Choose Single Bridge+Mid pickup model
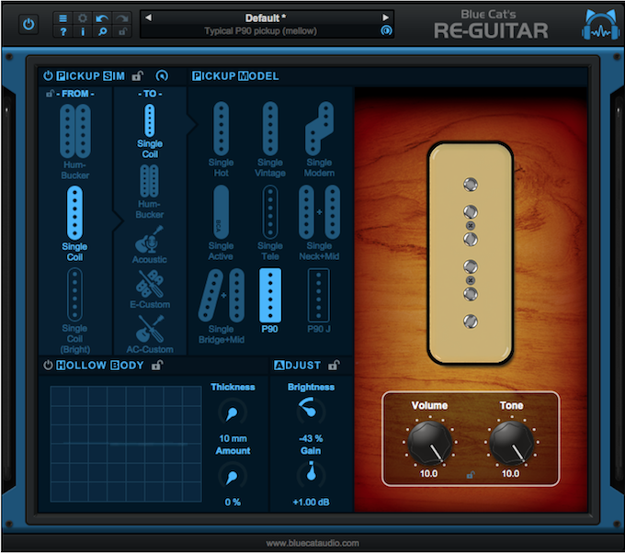Image resolution: width=625 pixels, height=553 pixels. (x=222, y=306)
